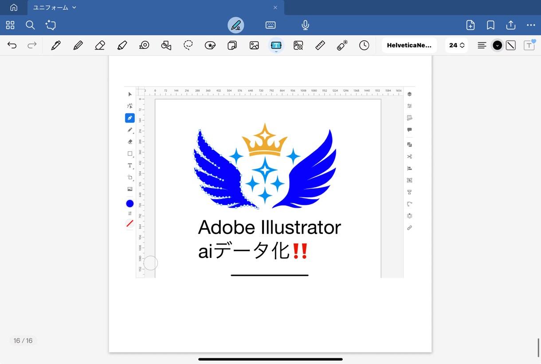Select the text box tool

click(x=276, y=45)
